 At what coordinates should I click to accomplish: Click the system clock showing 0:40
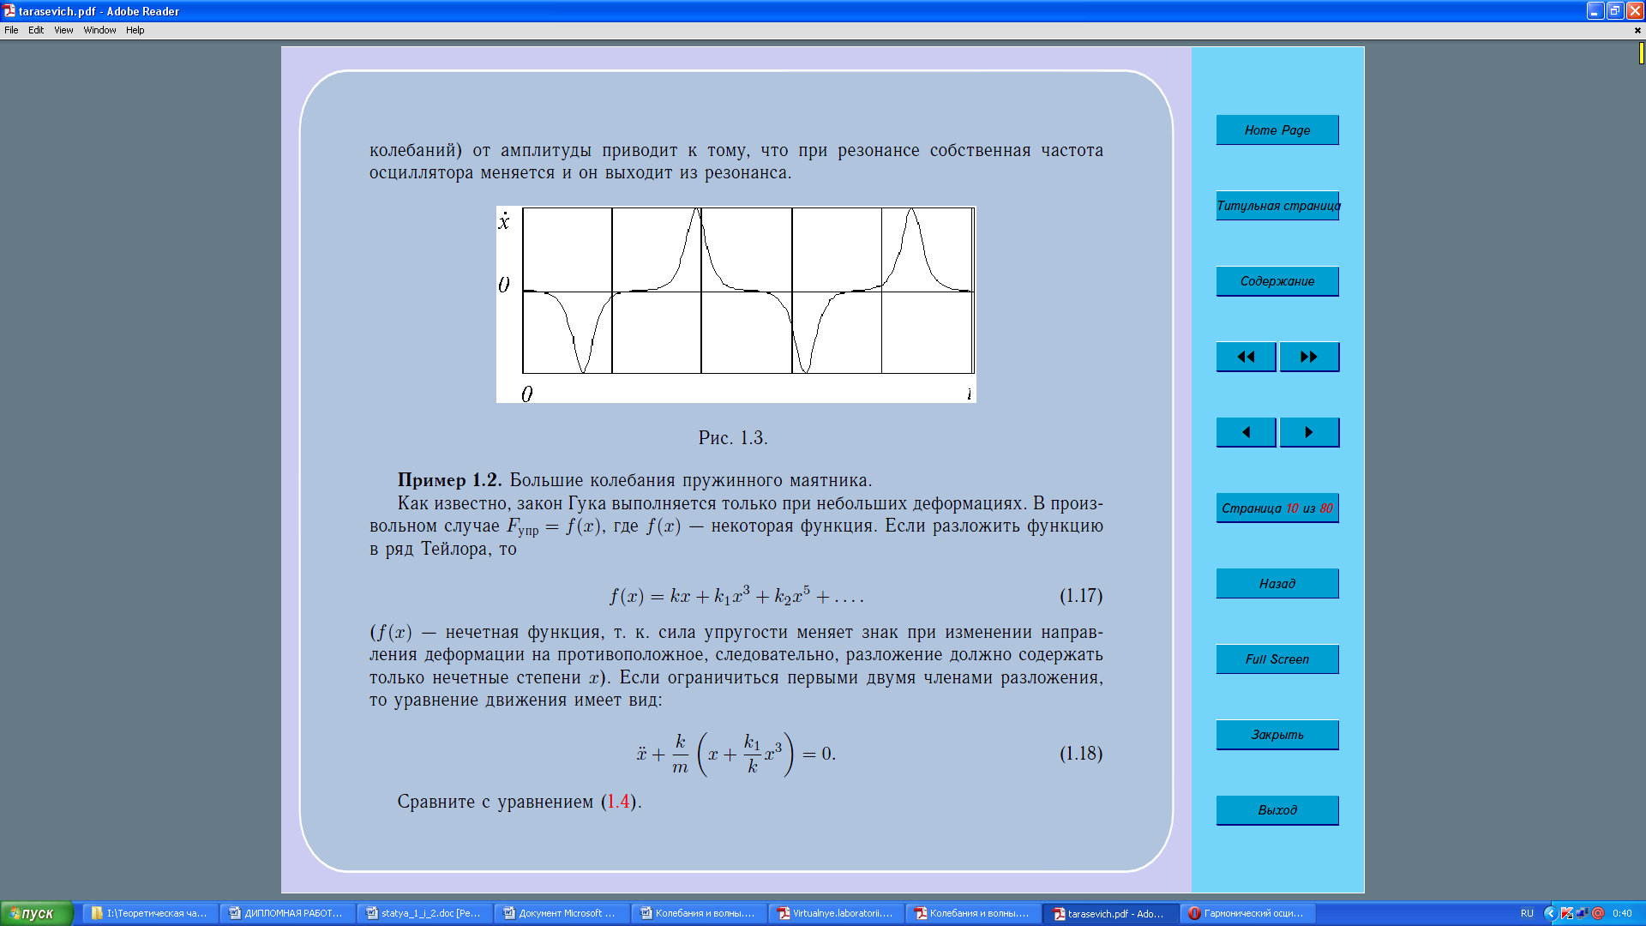coord(1622,913)
